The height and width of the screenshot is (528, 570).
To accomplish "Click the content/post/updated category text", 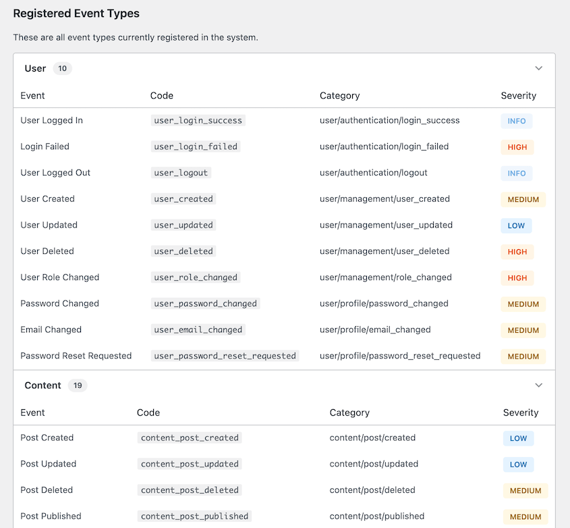I will tap(374, 464).
